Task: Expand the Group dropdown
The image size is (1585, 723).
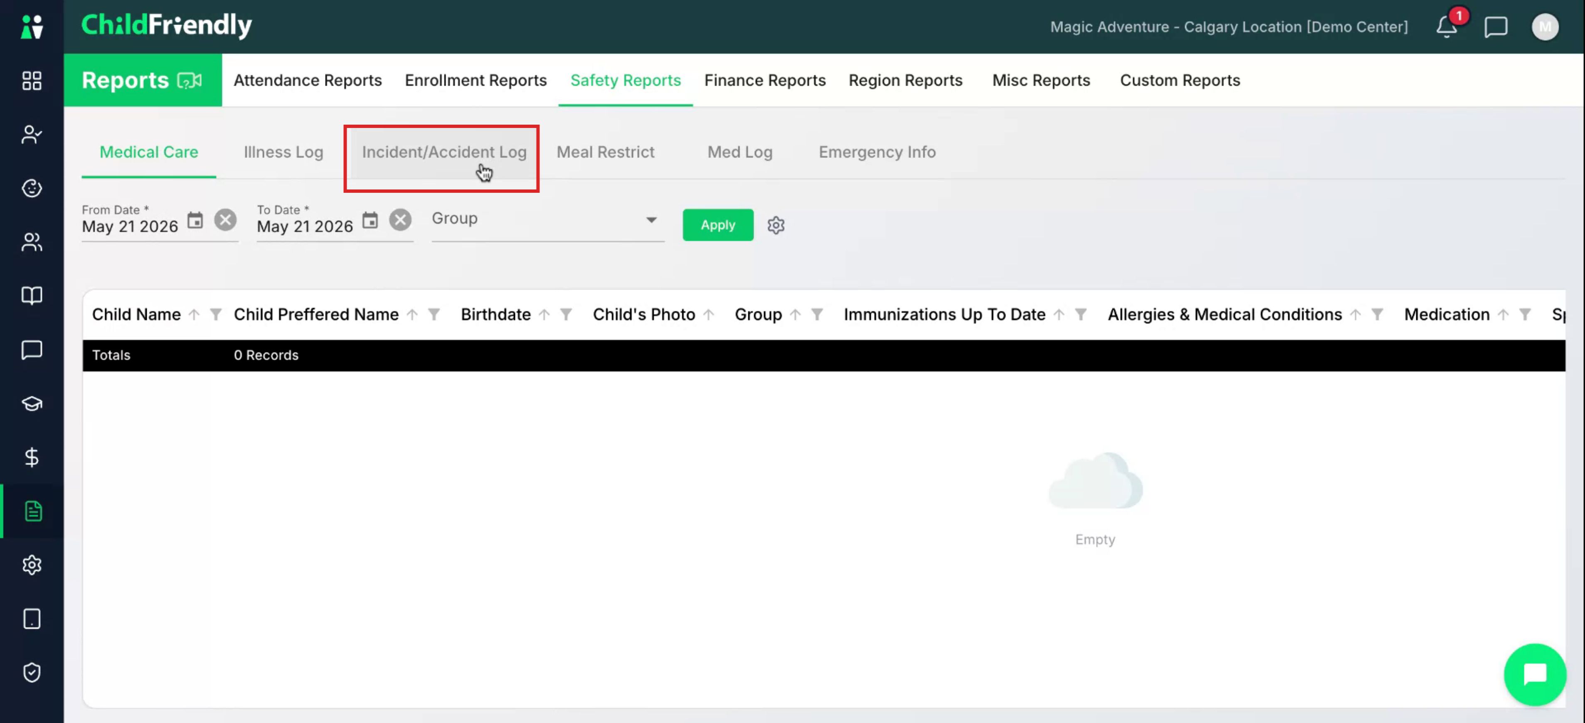Action: pos(547,219)
